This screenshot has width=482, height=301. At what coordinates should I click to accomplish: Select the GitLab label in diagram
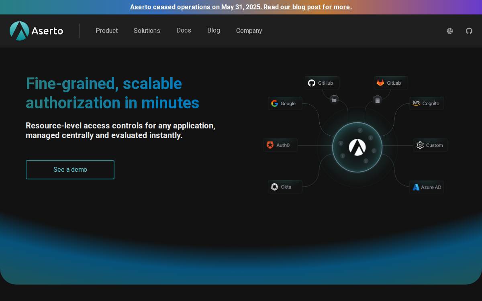[x=394, y=83]
